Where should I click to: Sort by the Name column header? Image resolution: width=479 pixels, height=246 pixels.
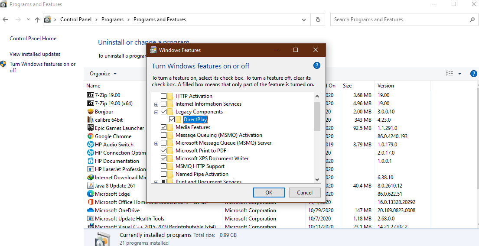pyautogui.click(x=93, y=86)
